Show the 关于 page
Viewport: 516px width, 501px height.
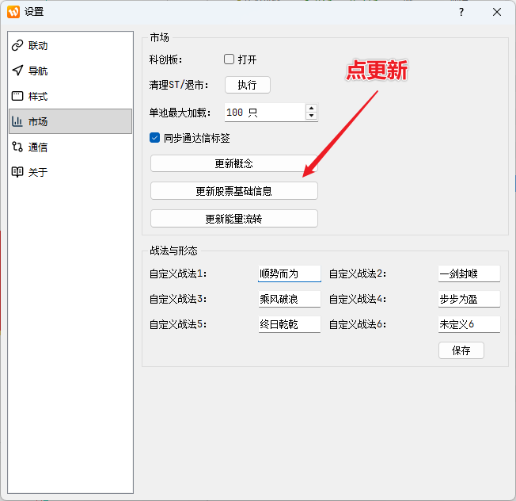70,172
